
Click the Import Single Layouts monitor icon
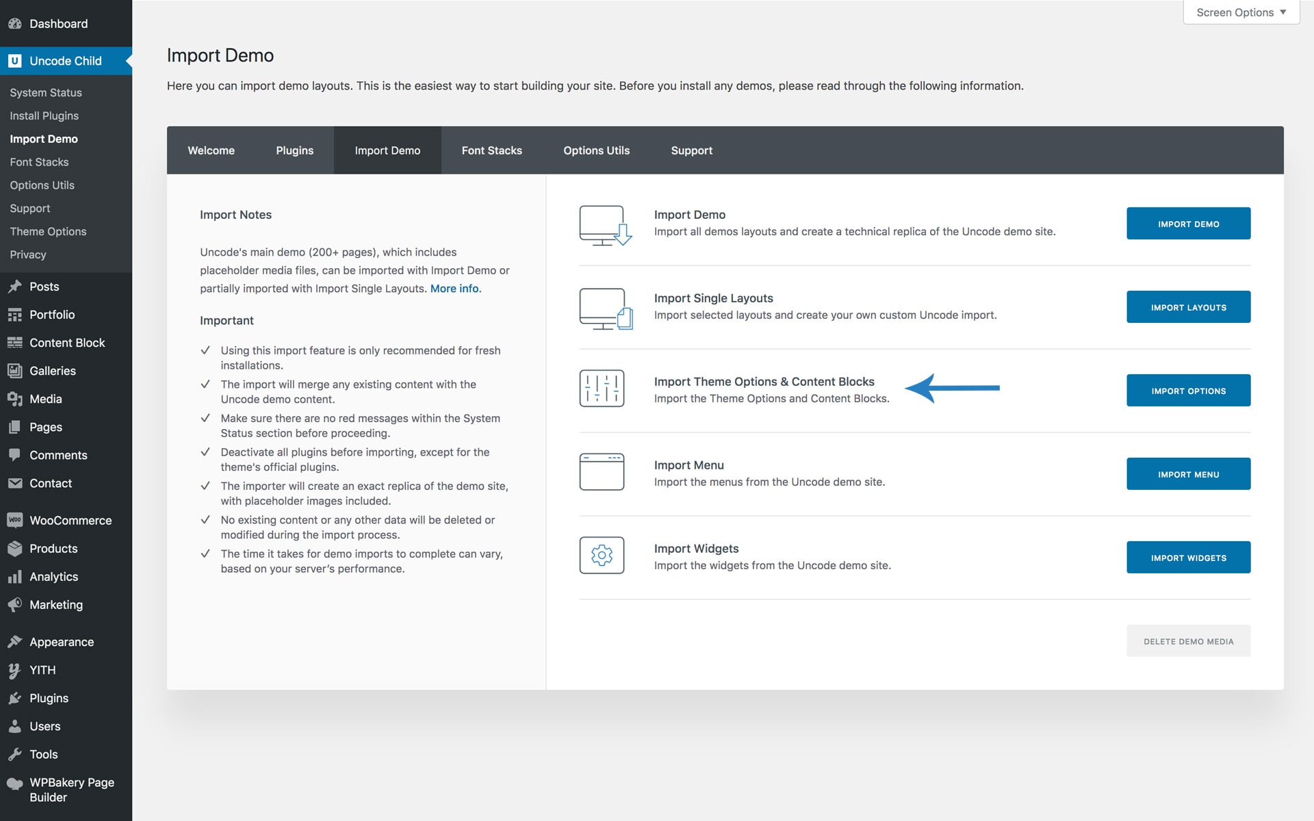(x=605, y=309)
